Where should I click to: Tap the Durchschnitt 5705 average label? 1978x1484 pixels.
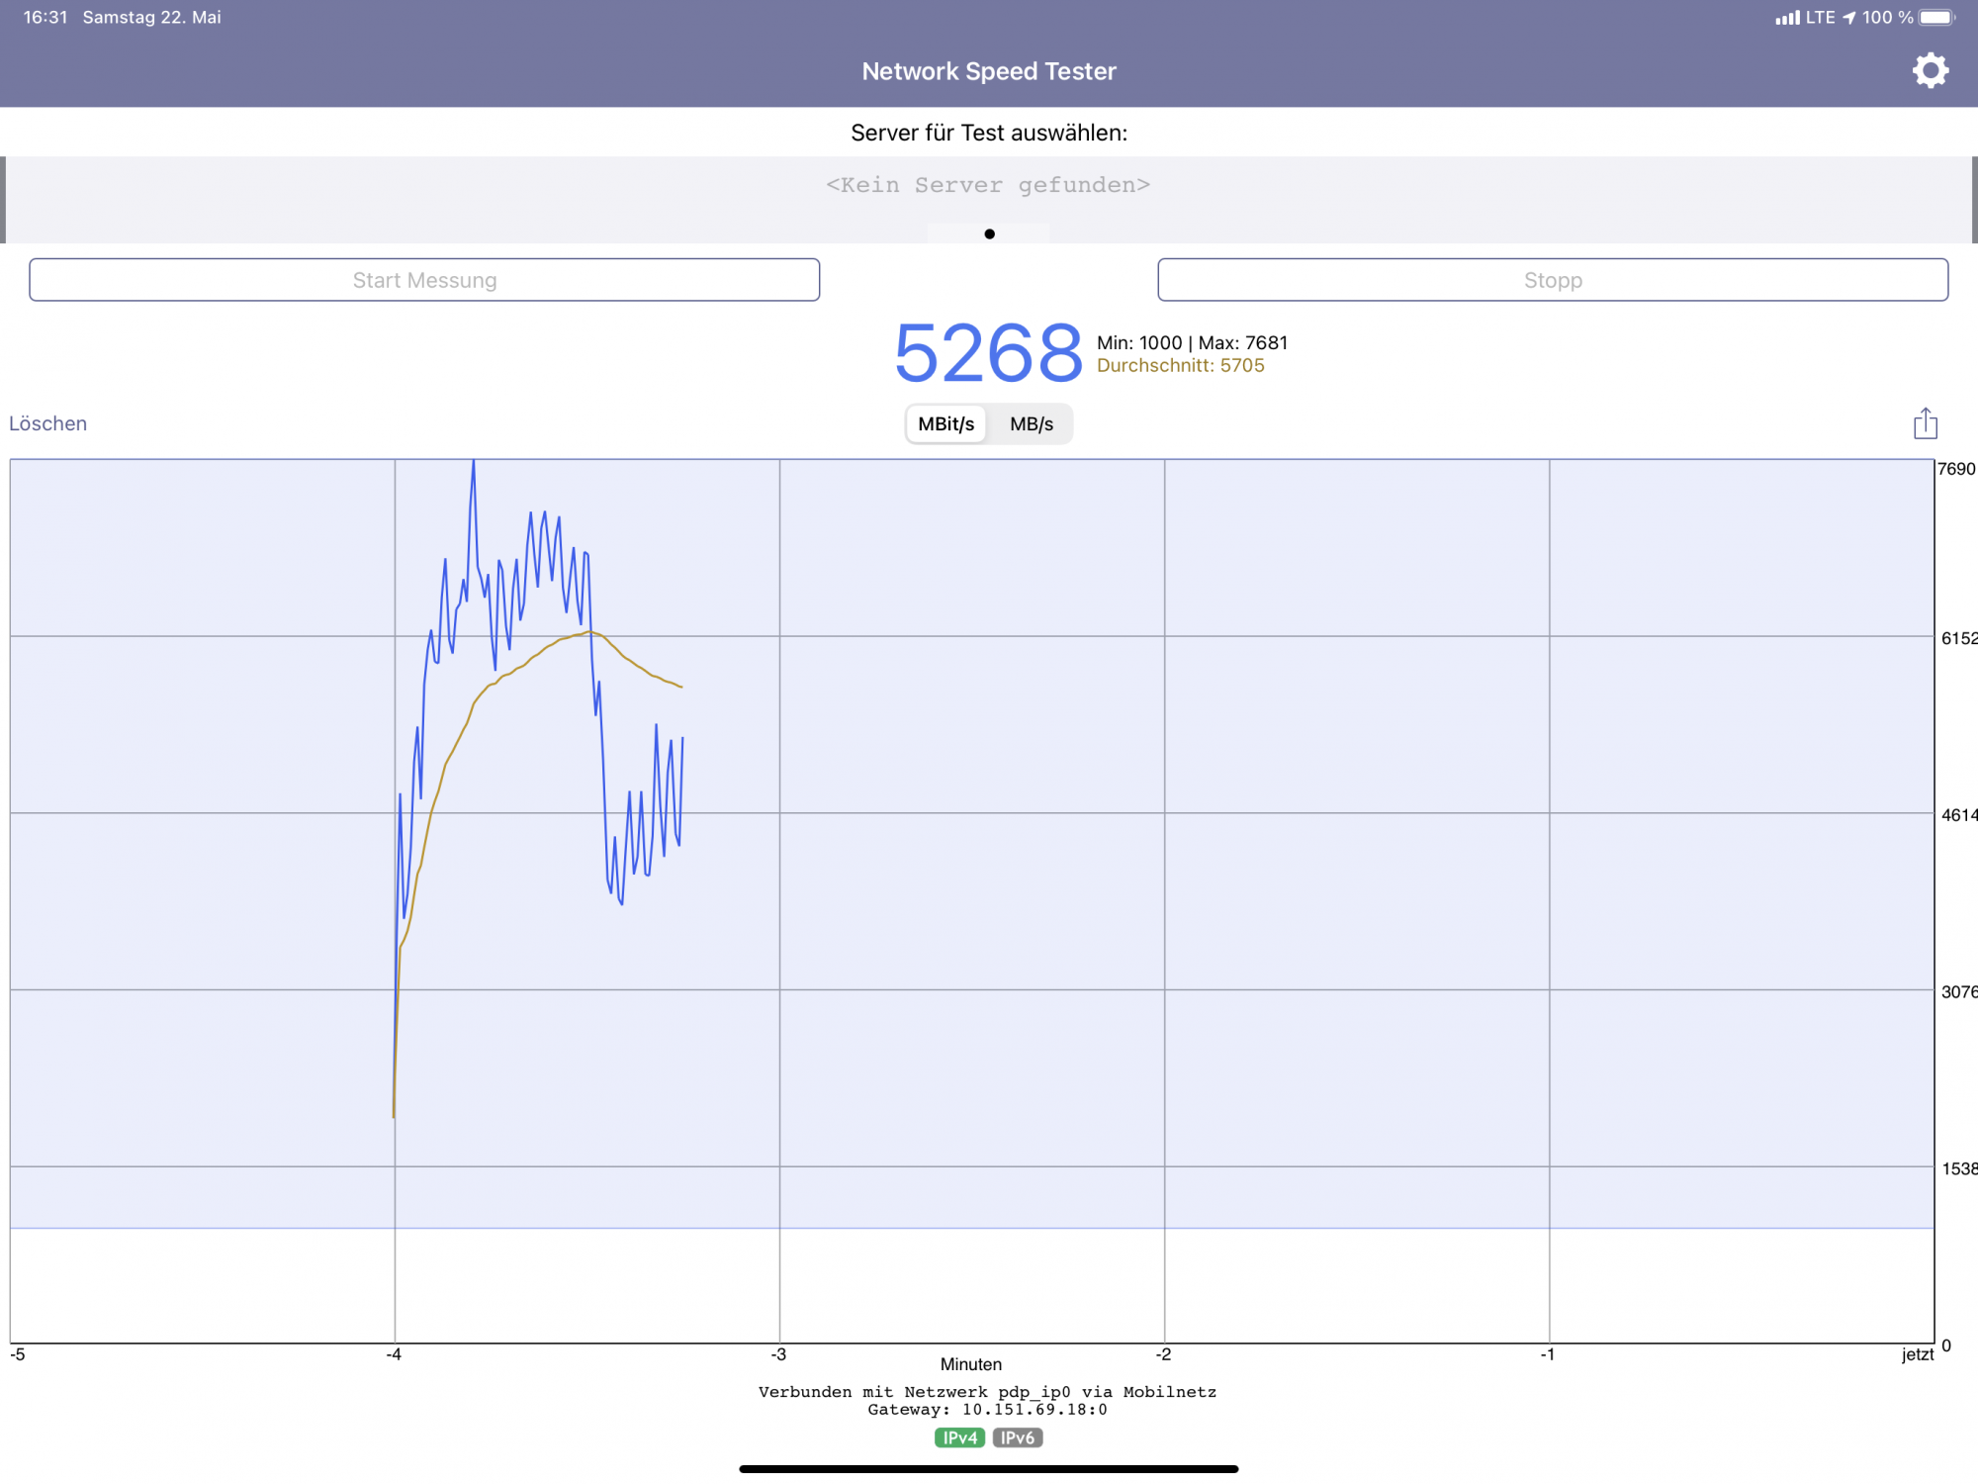[1180, 366]
